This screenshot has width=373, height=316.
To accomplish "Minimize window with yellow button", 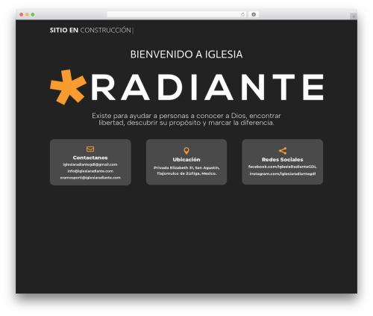I will point(27,14).
